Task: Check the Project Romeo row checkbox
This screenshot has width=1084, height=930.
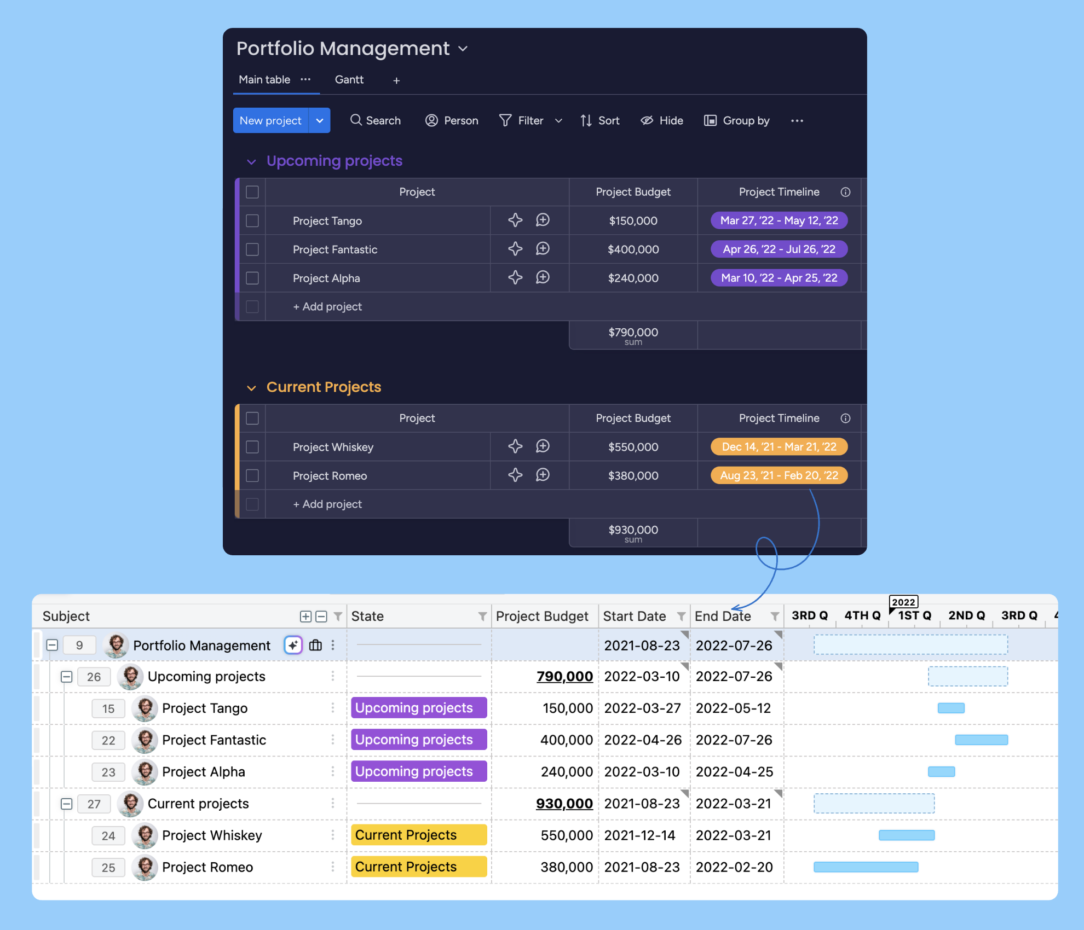Action: pyautogui.click(x=252, y=475)
